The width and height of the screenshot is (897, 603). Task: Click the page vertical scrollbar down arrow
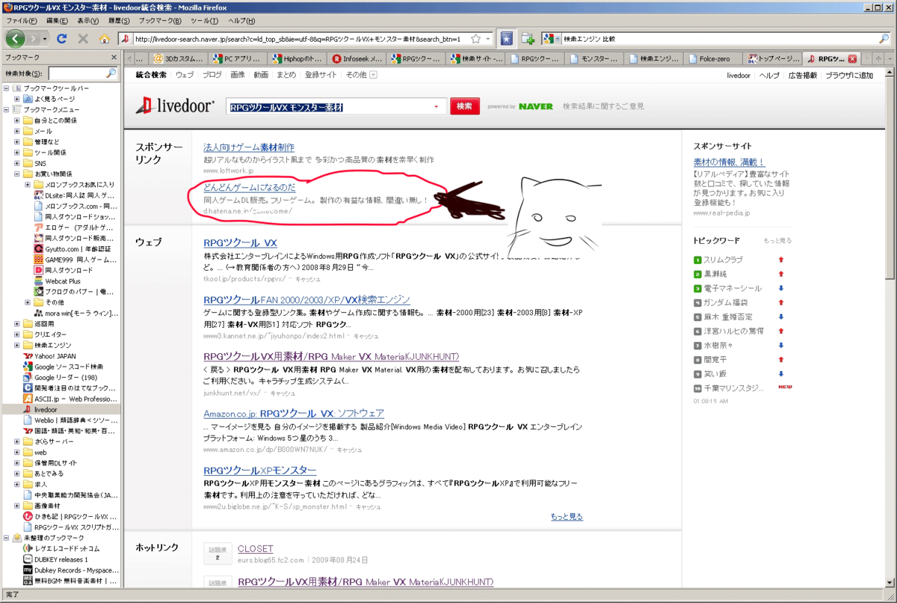pyautogui.click(x=889, y=583)
